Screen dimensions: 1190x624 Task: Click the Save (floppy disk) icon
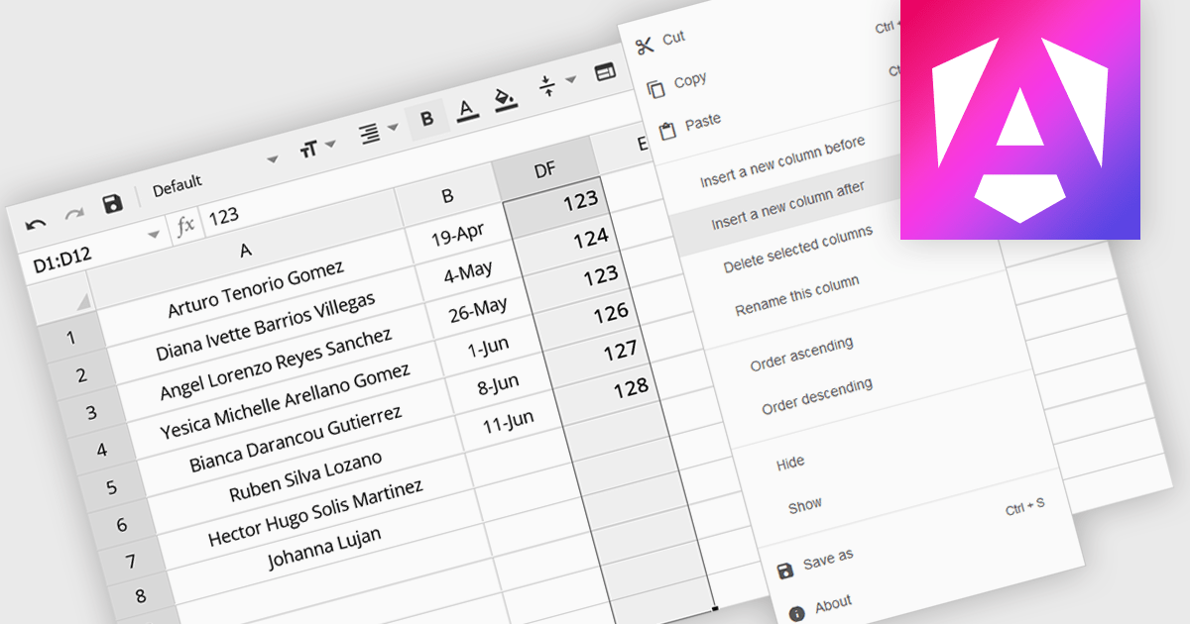[x=115, y=201]
